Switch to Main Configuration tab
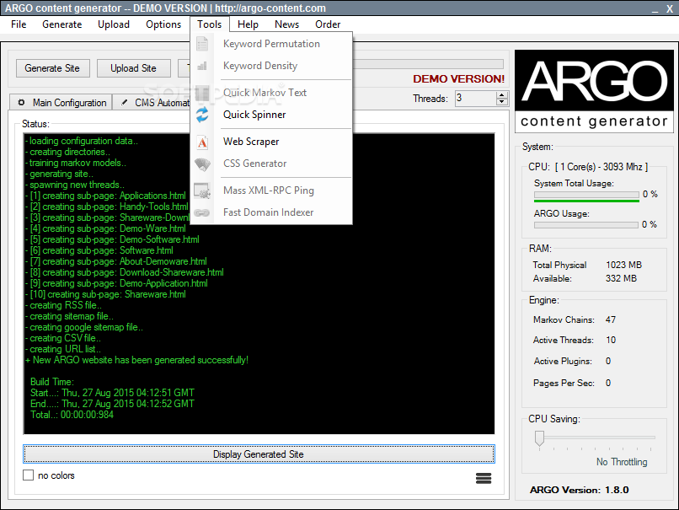 pos(61,103)
